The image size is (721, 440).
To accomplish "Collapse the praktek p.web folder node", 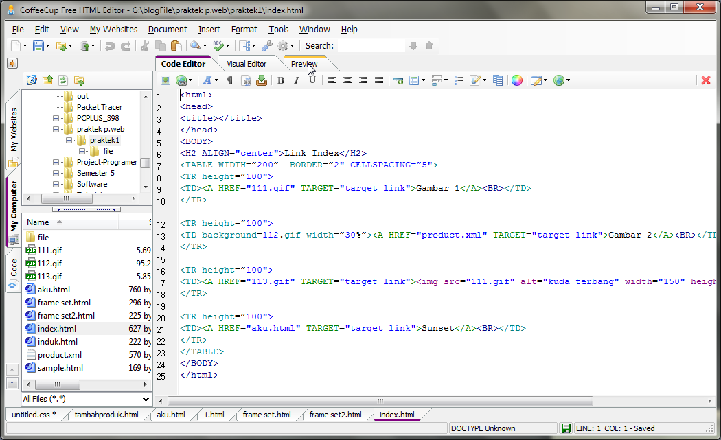I will click(56, 129).
